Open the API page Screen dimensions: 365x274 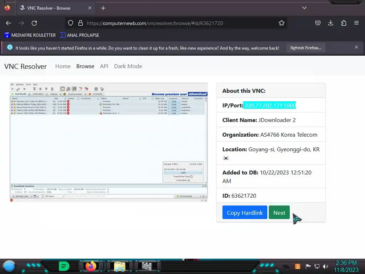(104, 66)
